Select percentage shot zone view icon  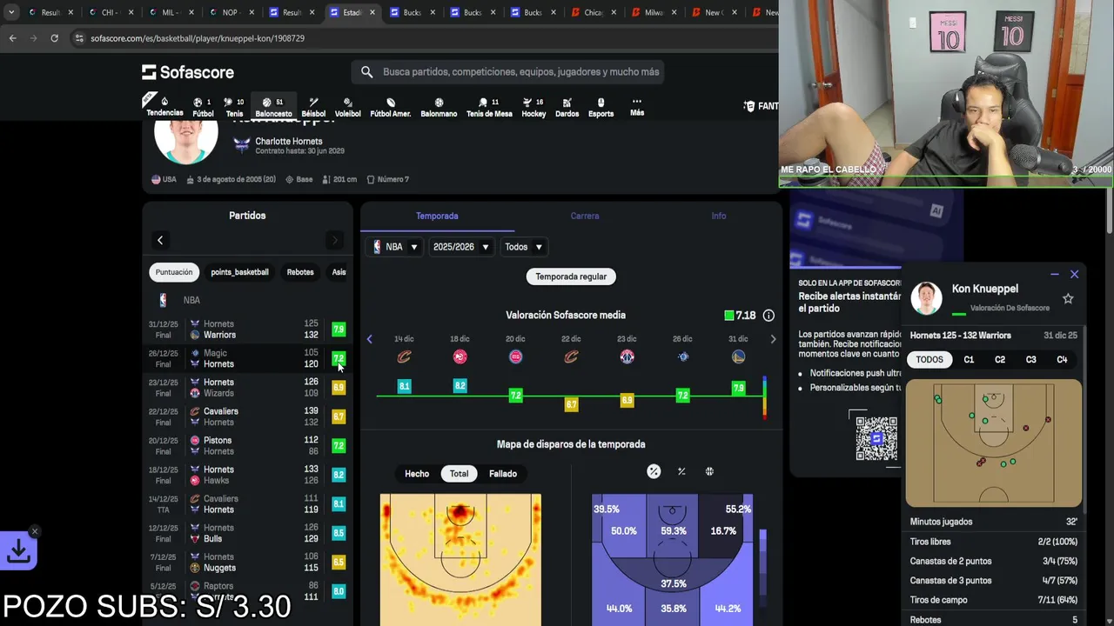[654, 471]
